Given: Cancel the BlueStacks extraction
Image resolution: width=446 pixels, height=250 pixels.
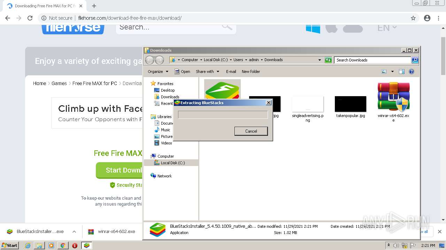Looking at the screenshot, I should [x=251, y=131].
